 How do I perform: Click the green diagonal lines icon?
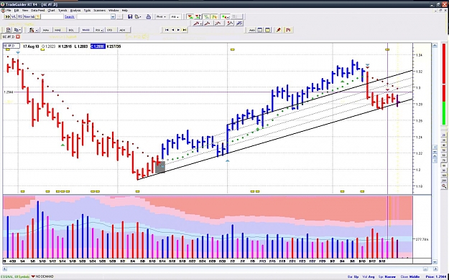coord(206,17)
